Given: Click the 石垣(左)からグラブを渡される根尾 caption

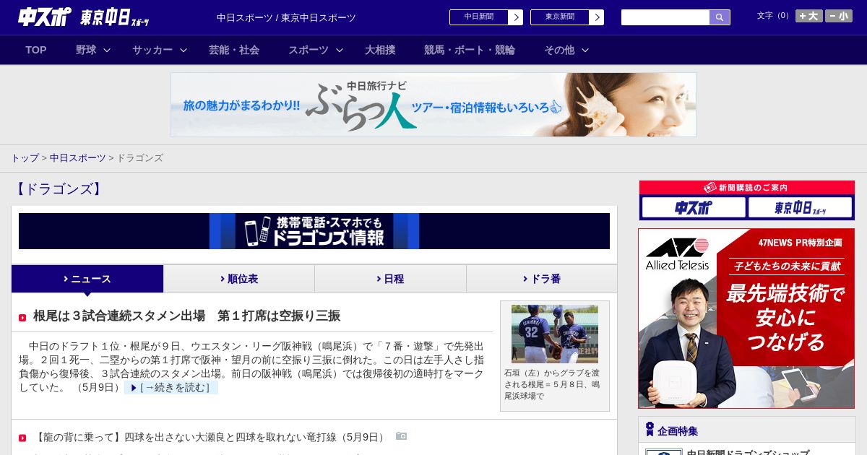Looking at the screenshot, I should 552,384.
